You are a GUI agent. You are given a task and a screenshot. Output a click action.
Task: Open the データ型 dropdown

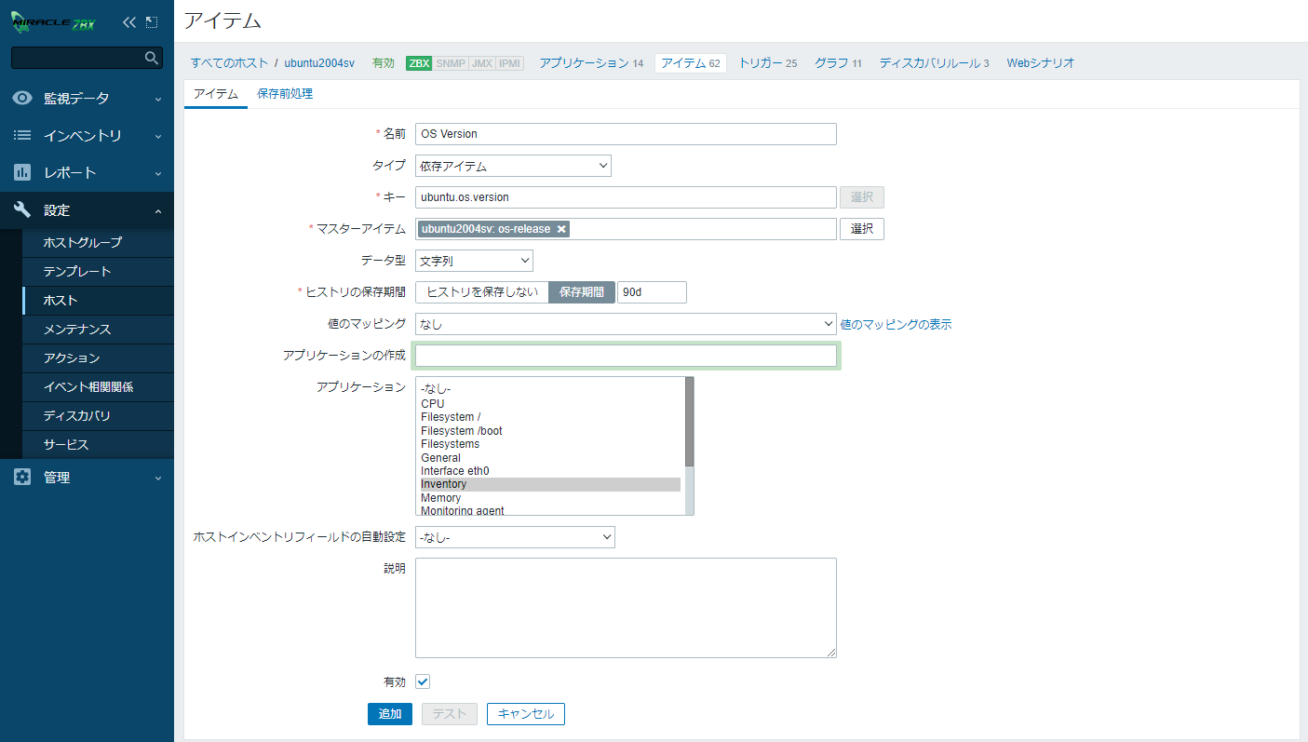[x=474, y=261]
